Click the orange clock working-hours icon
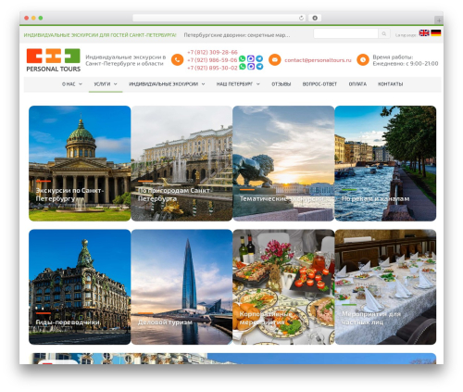The image size is (463, 392). point(363,59)
